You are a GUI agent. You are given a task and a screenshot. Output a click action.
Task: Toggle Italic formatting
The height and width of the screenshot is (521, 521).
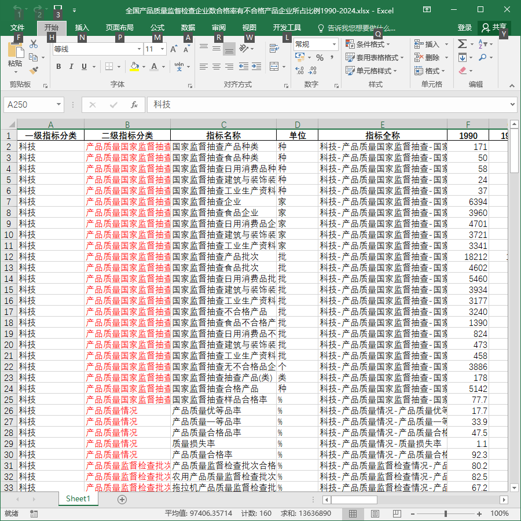pos(71,67)
